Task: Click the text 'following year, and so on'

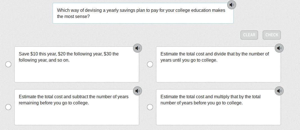Action: tap(44, 60)
